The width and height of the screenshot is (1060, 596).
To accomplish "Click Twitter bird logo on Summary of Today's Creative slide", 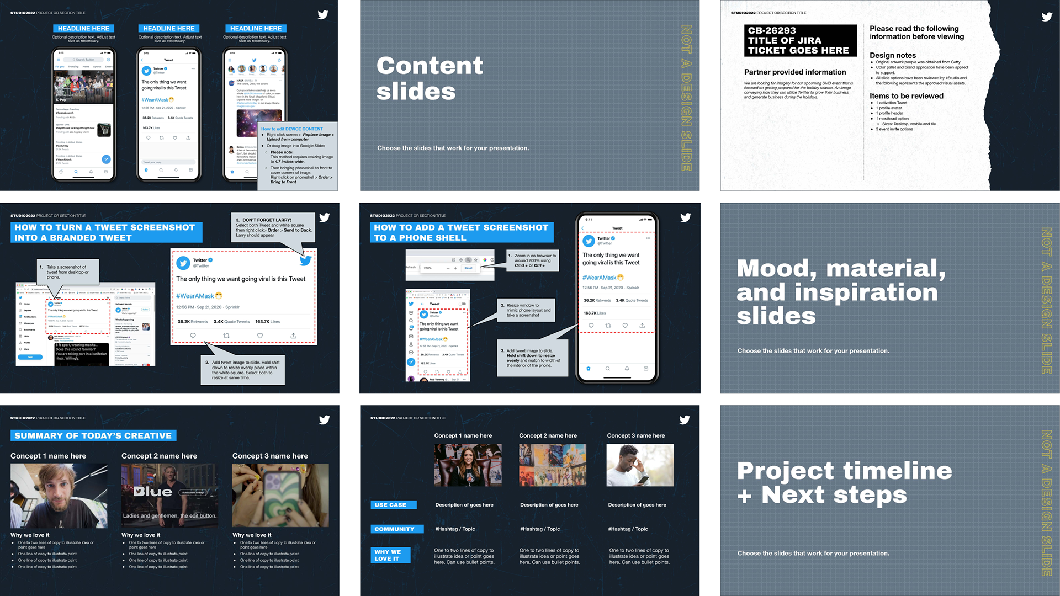I will click(x=325, y=420).
